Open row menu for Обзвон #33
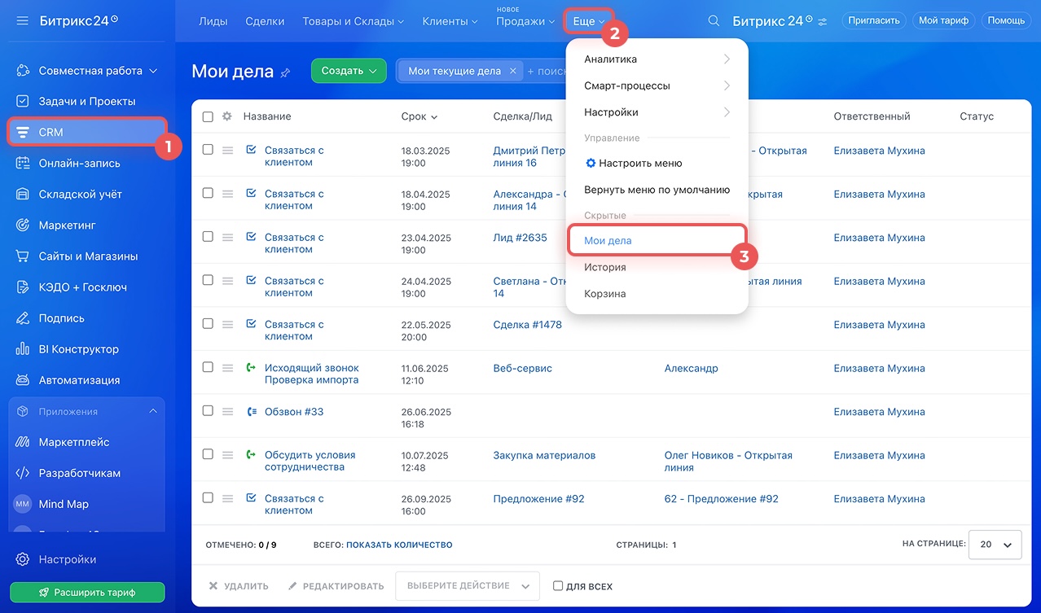The width and height of the screenshot is (1041, 613). coord(228,412)
